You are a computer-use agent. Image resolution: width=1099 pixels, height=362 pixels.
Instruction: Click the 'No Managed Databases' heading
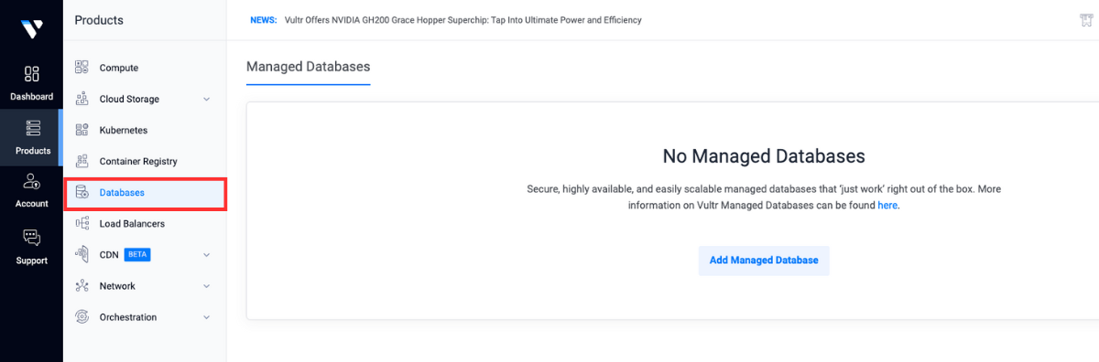click(x=764, y=156)
